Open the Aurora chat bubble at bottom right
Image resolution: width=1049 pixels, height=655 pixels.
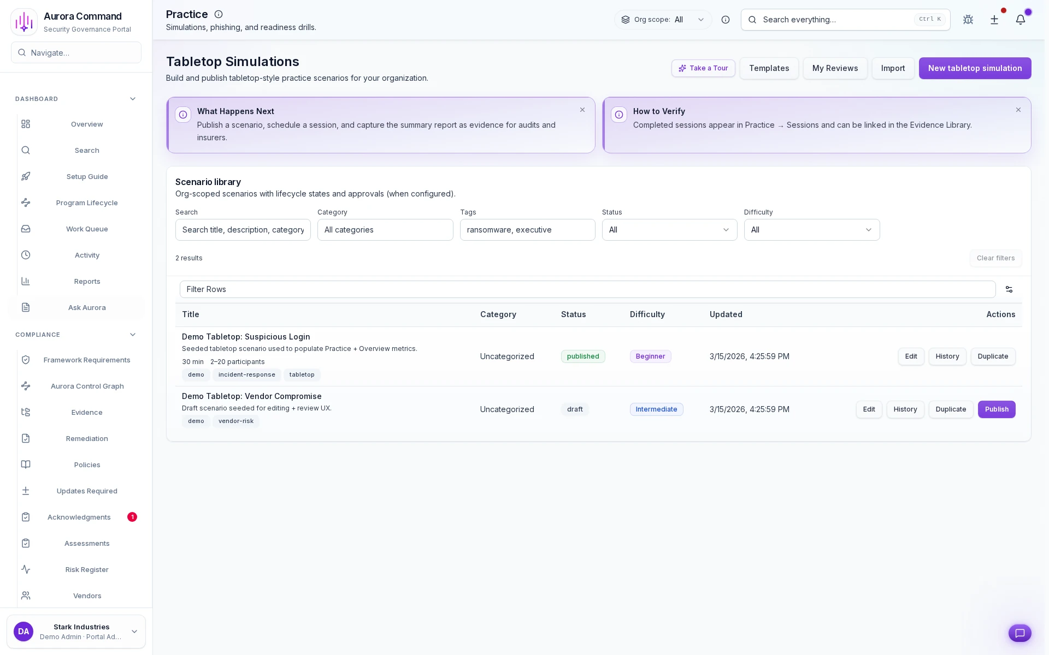pos(1020,633)
